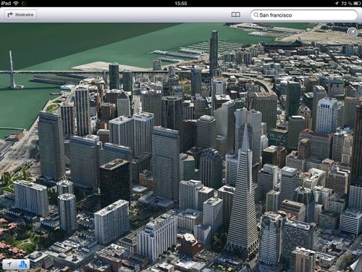Click the San francisco search field
The image size is (362, 272).
(x=304, y=15)
